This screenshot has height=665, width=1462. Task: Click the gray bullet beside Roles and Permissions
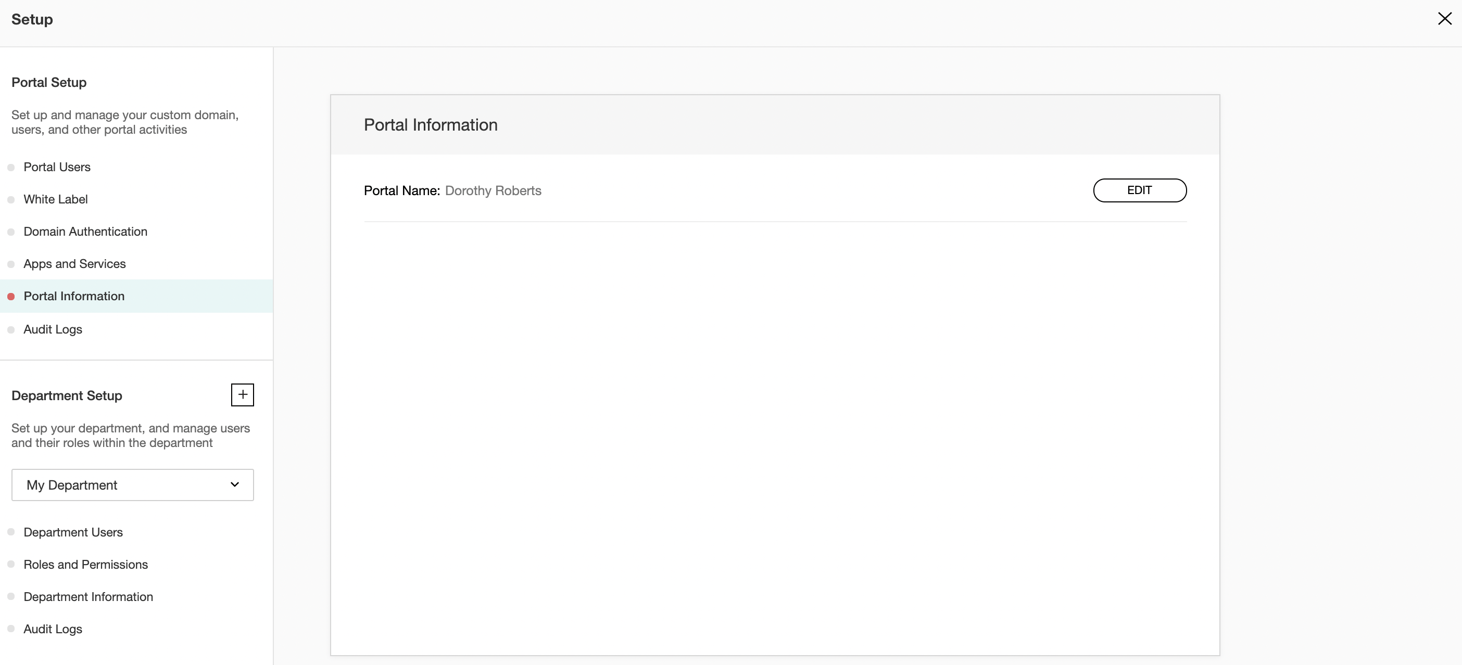point(11,564)
